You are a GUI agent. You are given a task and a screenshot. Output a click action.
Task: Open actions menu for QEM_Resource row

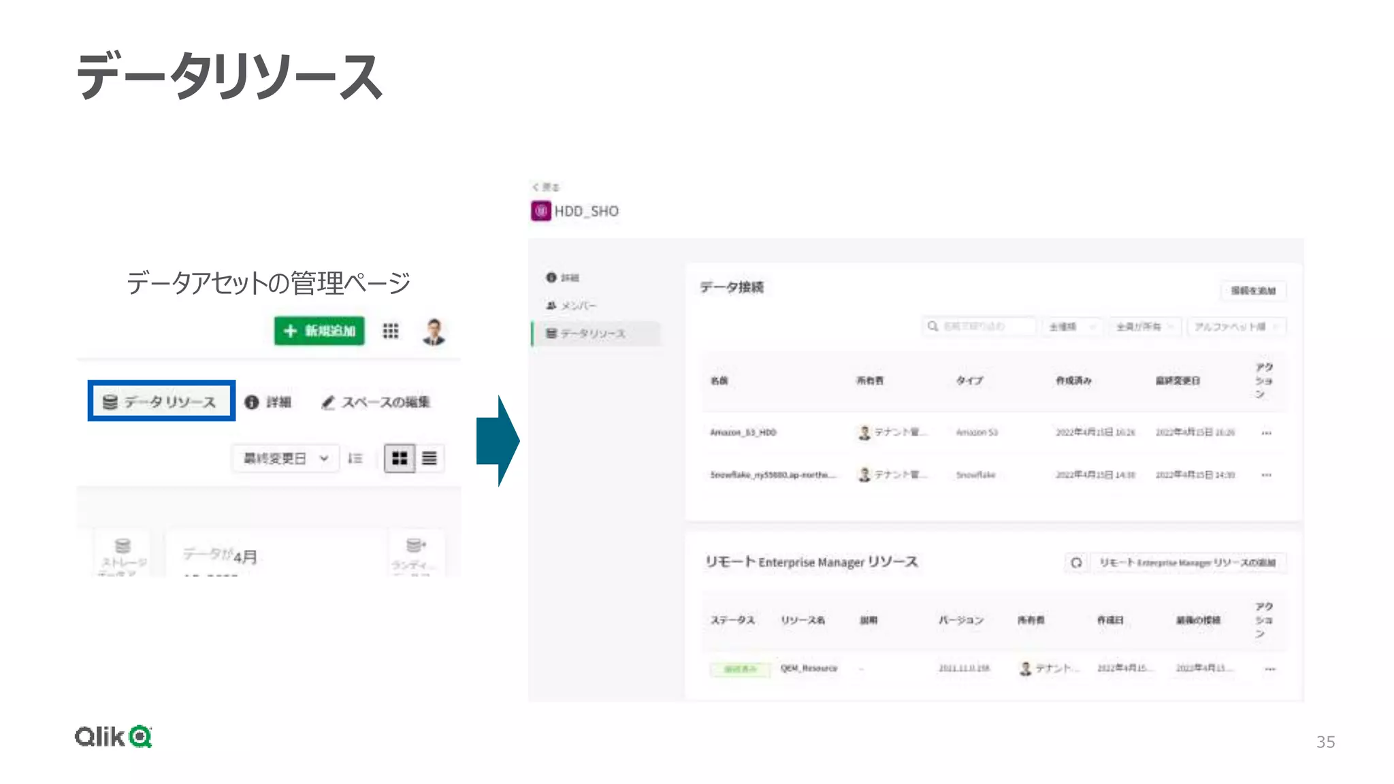click(x=1269, y=669)
